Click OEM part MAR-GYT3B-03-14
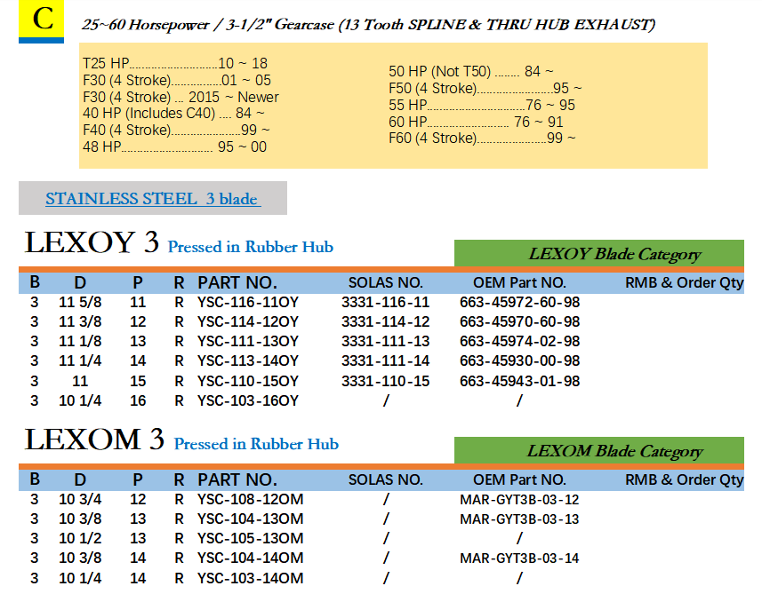Screen dimensions: 762x594 tap(519, 558)
